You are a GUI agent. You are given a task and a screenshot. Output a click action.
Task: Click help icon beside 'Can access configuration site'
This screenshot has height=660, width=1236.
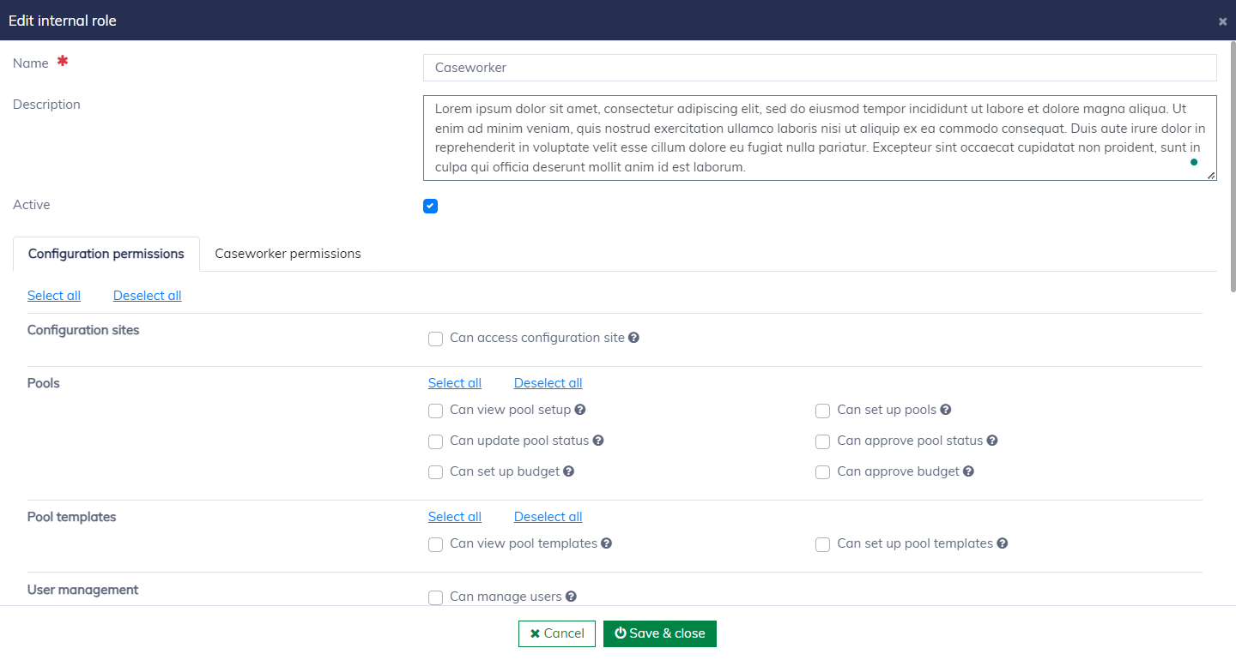coord(633,338)
